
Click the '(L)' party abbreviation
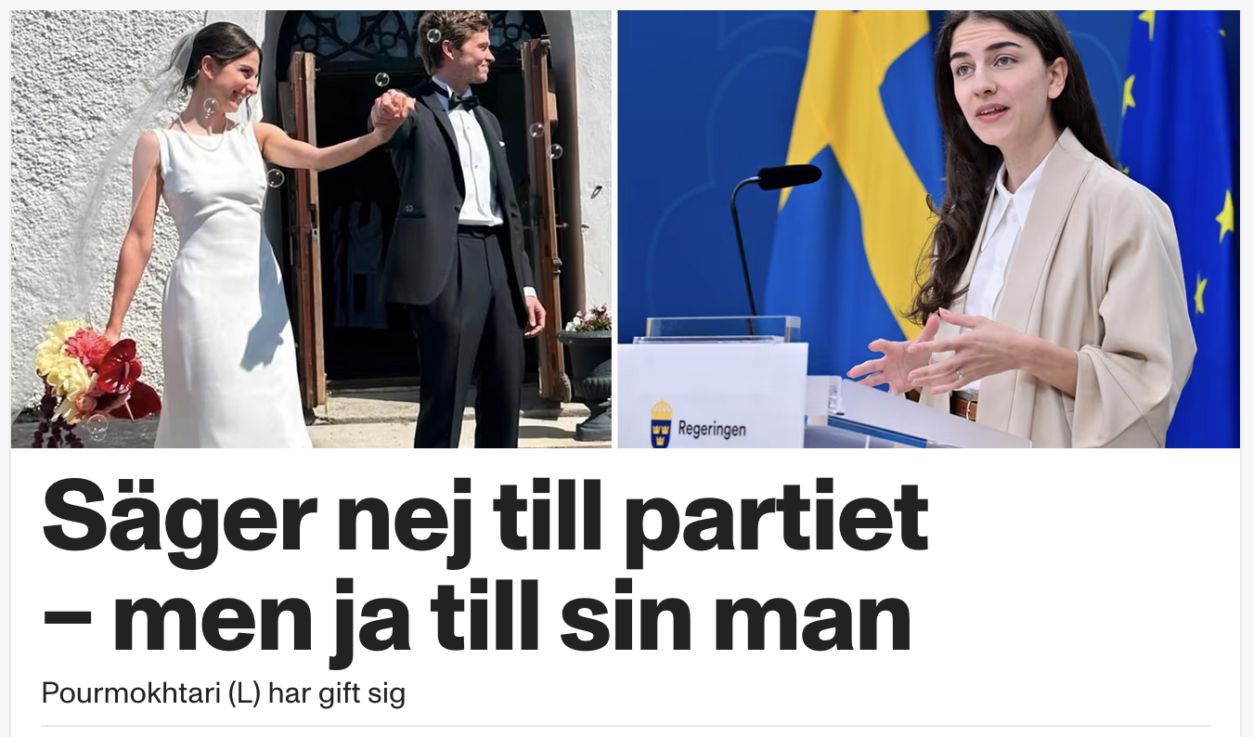click(245, 693)
